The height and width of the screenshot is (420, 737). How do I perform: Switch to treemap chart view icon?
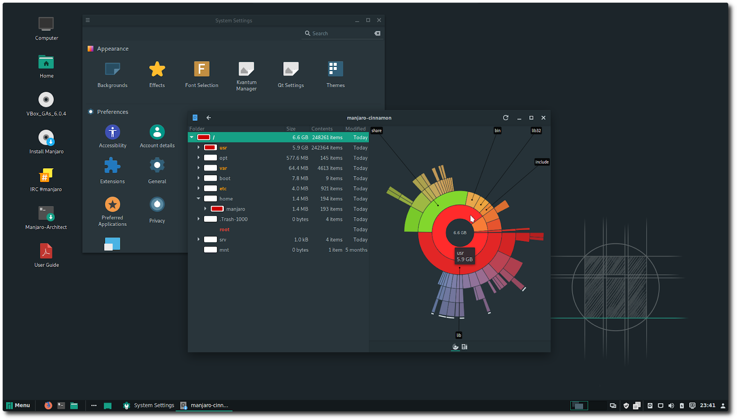(x=465, y=347)
